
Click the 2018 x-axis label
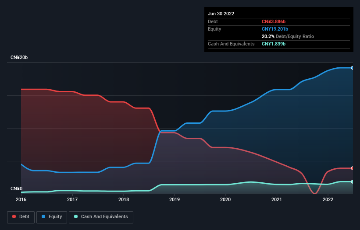click(124, 199)
